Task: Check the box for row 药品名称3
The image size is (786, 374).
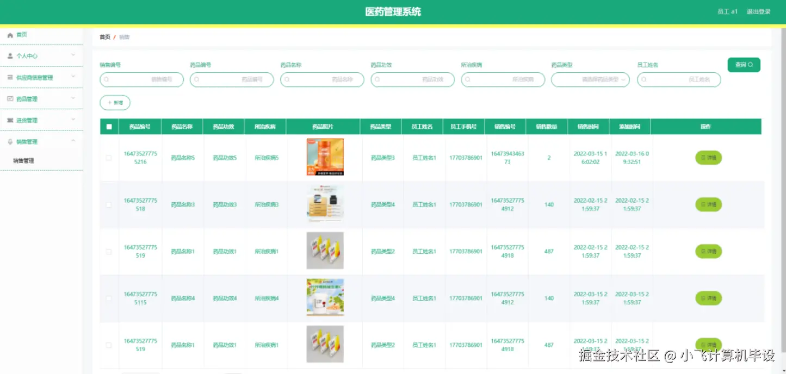Action: (x=109, y=205)
